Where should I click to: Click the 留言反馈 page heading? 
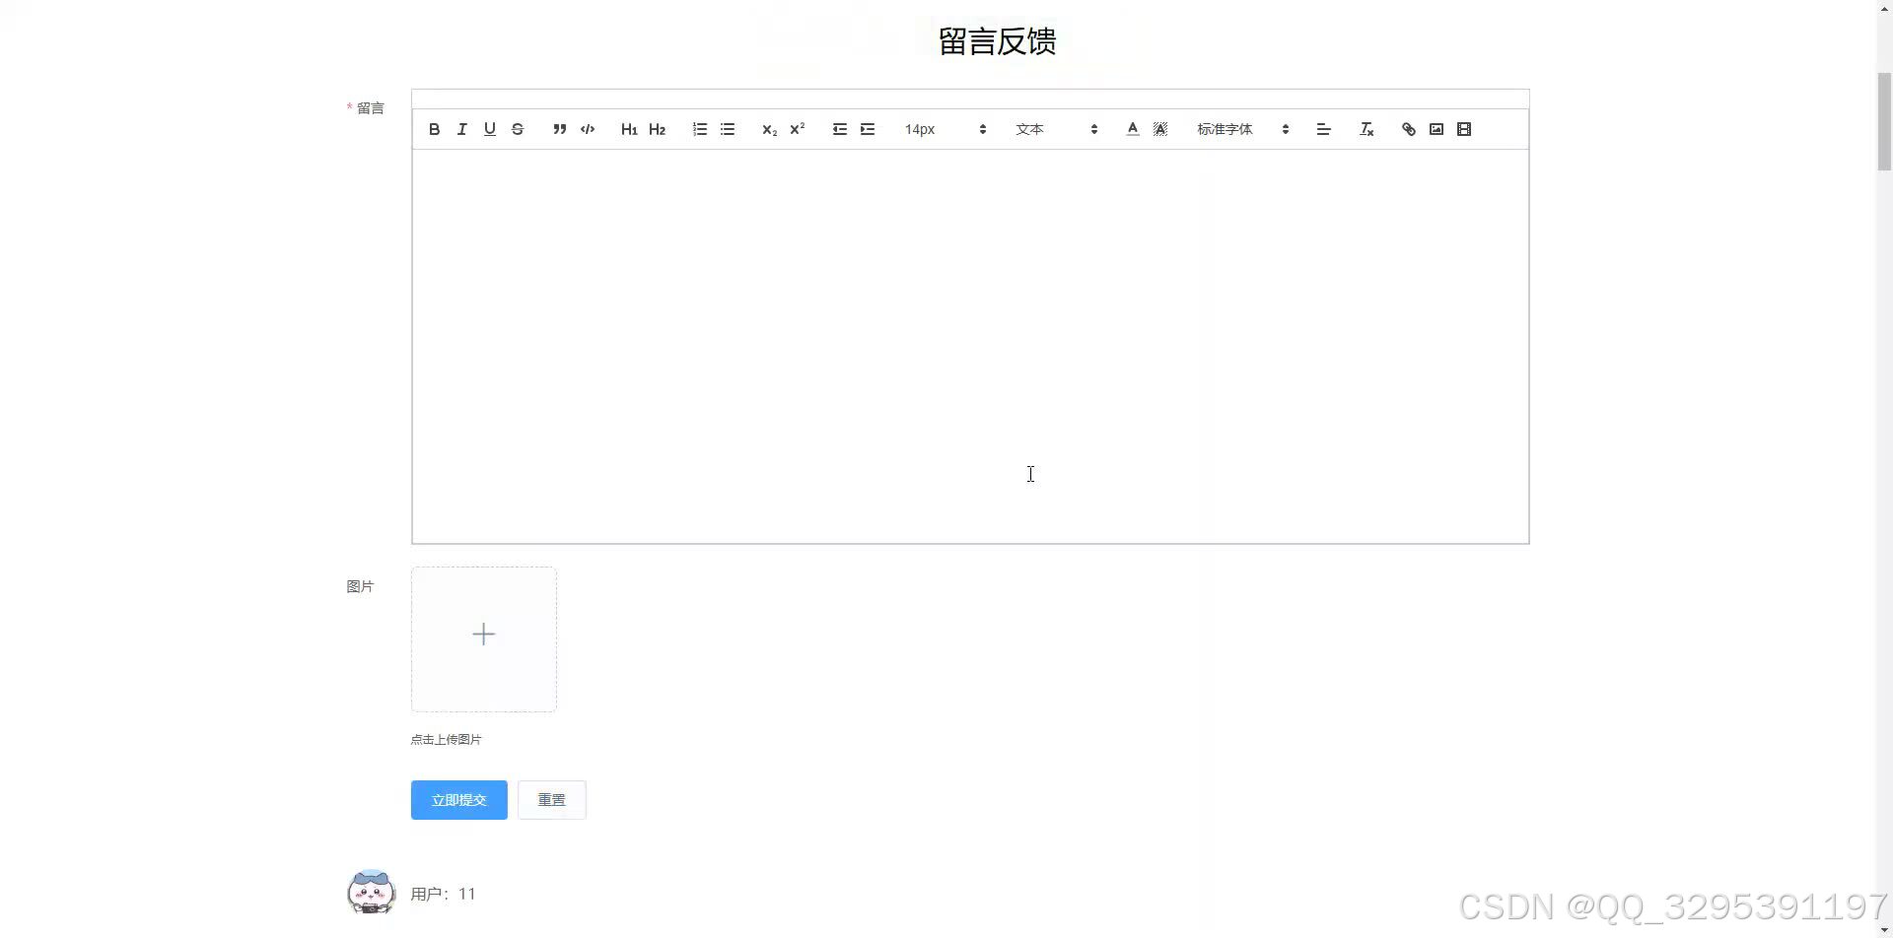(x=997, y=41)
